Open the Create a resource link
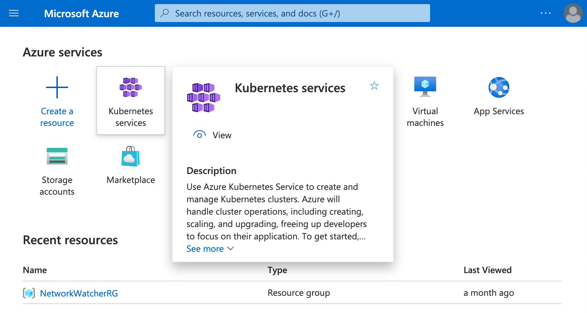Screen dimensions: 587x313 57,117
